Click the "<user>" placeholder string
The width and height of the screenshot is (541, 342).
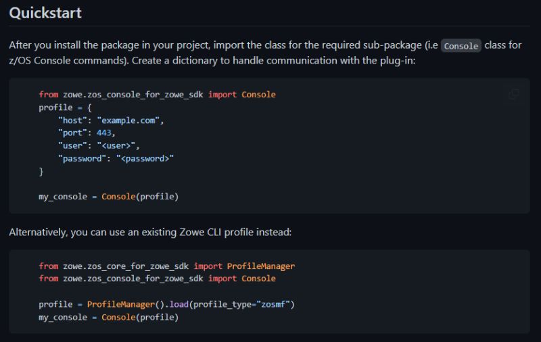116,145
